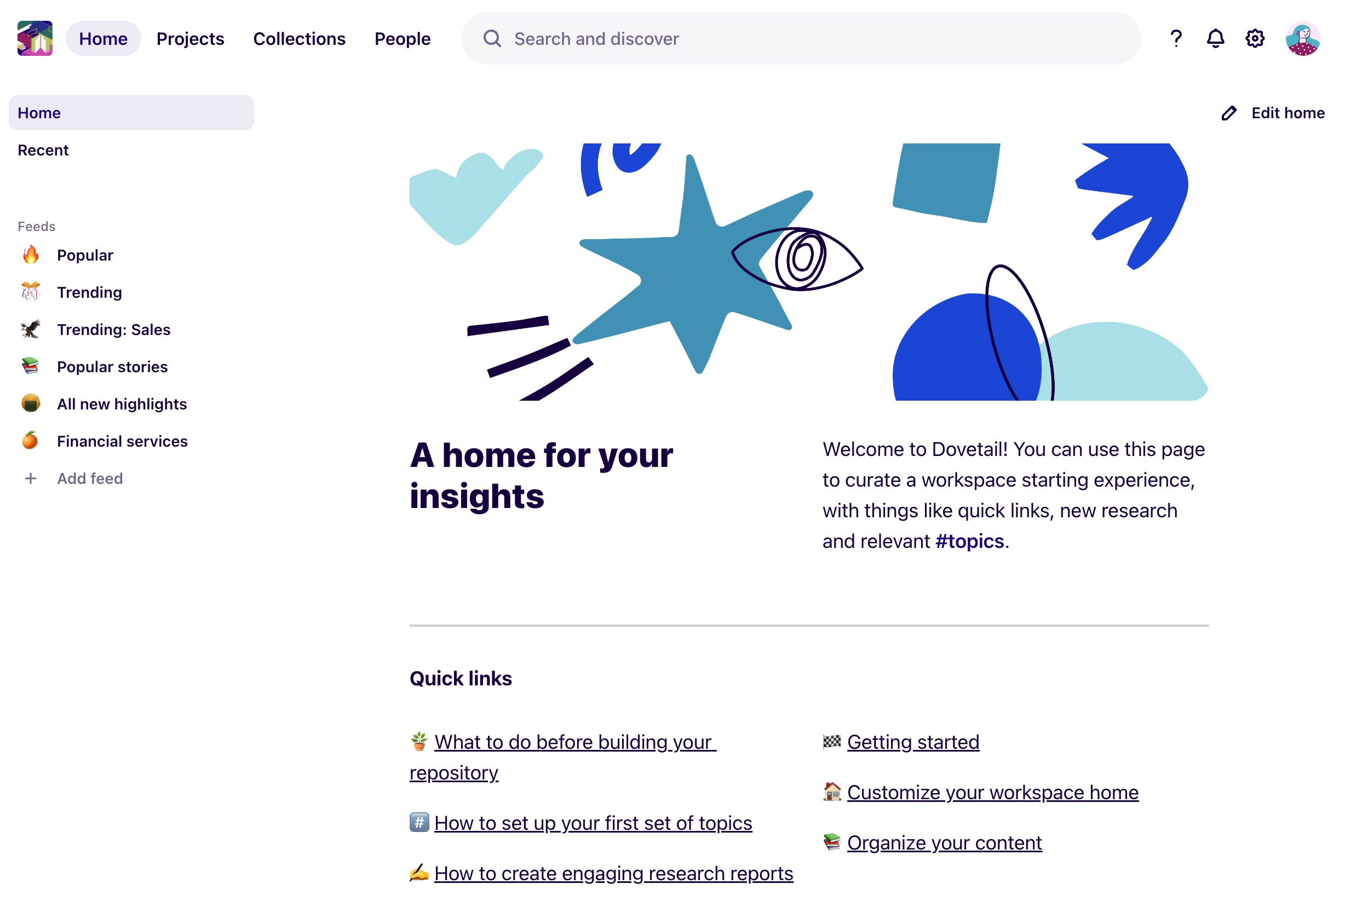Switch to the Projects tab
The height and width of the screenshot is (901, 1345).
point(190,38)
